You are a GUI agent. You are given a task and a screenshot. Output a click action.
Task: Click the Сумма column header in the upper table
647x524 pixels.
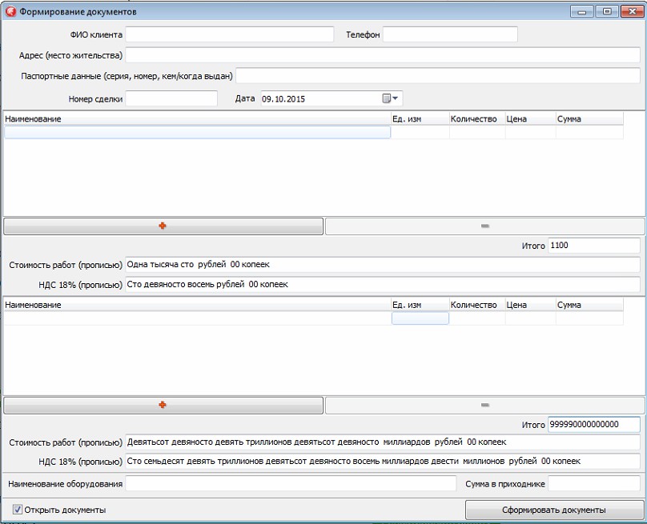[589, 119]
